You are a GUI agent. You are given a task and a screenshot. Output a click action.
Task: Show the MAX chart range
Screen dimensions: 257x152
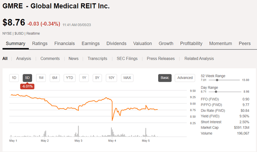point(127,78)
